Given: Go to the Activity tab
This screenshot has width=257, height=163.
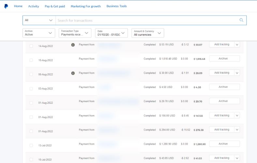Looking at the screenshot, I should pos(34,6).
